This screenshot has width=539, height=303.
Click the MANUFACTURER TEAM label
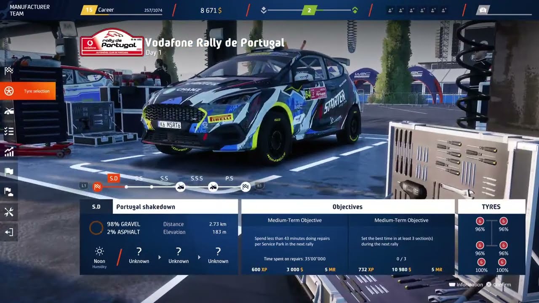click(29, 10)
